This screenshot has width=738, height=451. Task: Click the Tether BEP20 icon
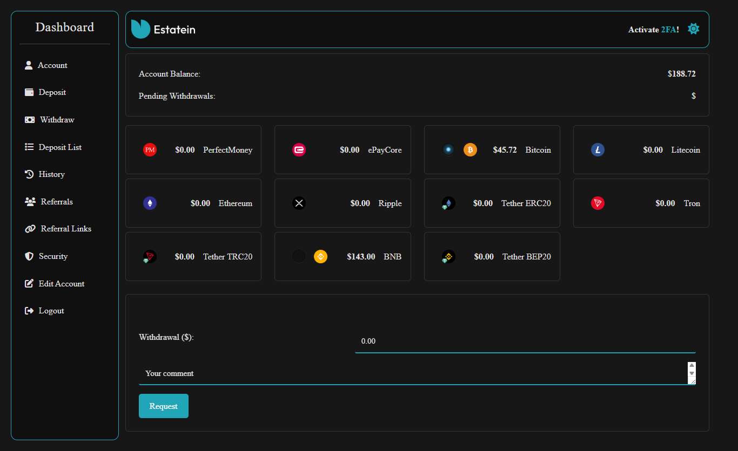(x=448, y=257)
